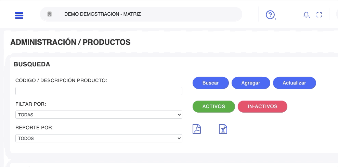The image size is (338, 167).
Task: Click the BUSQUEDA panel title
Action: click(x=32, y=64)
